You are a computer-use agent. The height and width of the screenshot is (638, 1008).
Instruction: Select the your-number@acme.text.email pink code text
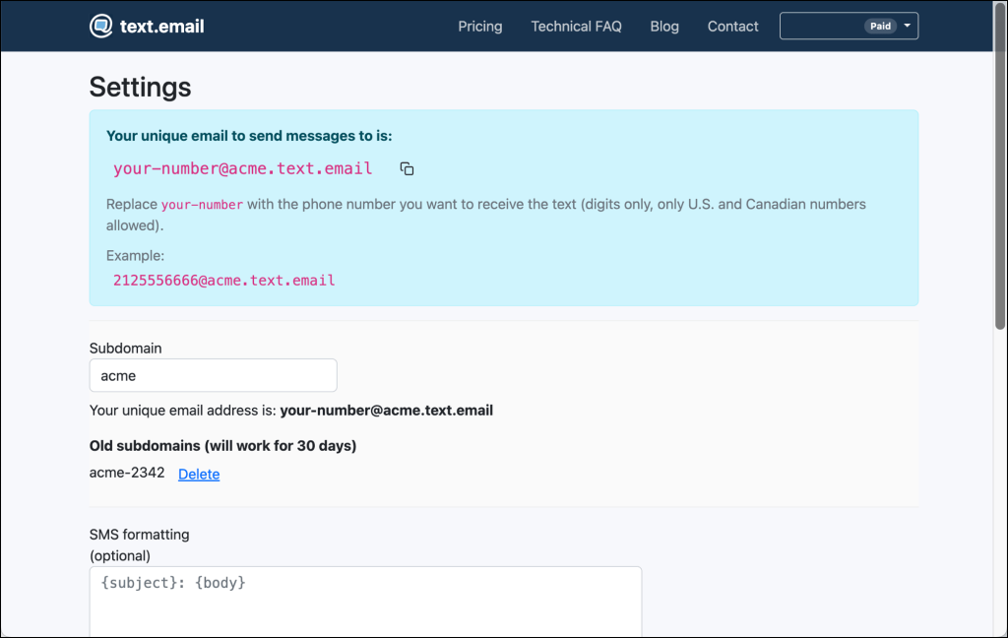(x=242, y=168)
